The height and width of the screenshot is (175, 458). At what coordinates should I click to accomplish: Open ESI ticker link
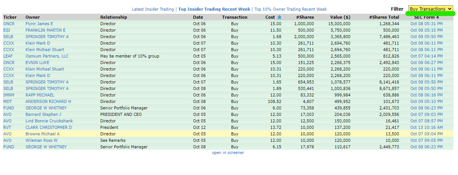[7, 30]
